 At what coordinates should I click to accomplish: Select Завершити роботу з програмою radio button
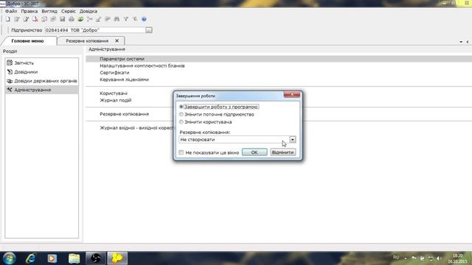click(x=181, y=107)
